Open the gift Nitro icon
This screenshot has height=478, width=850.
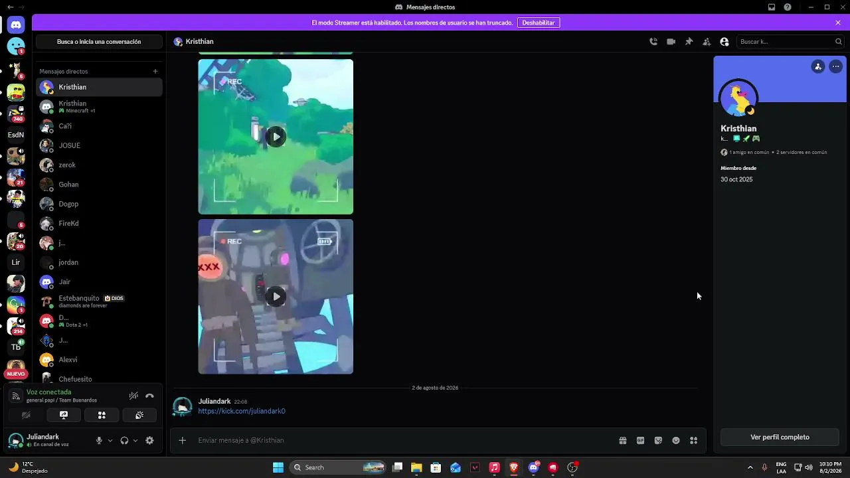(x=623, y=440)
